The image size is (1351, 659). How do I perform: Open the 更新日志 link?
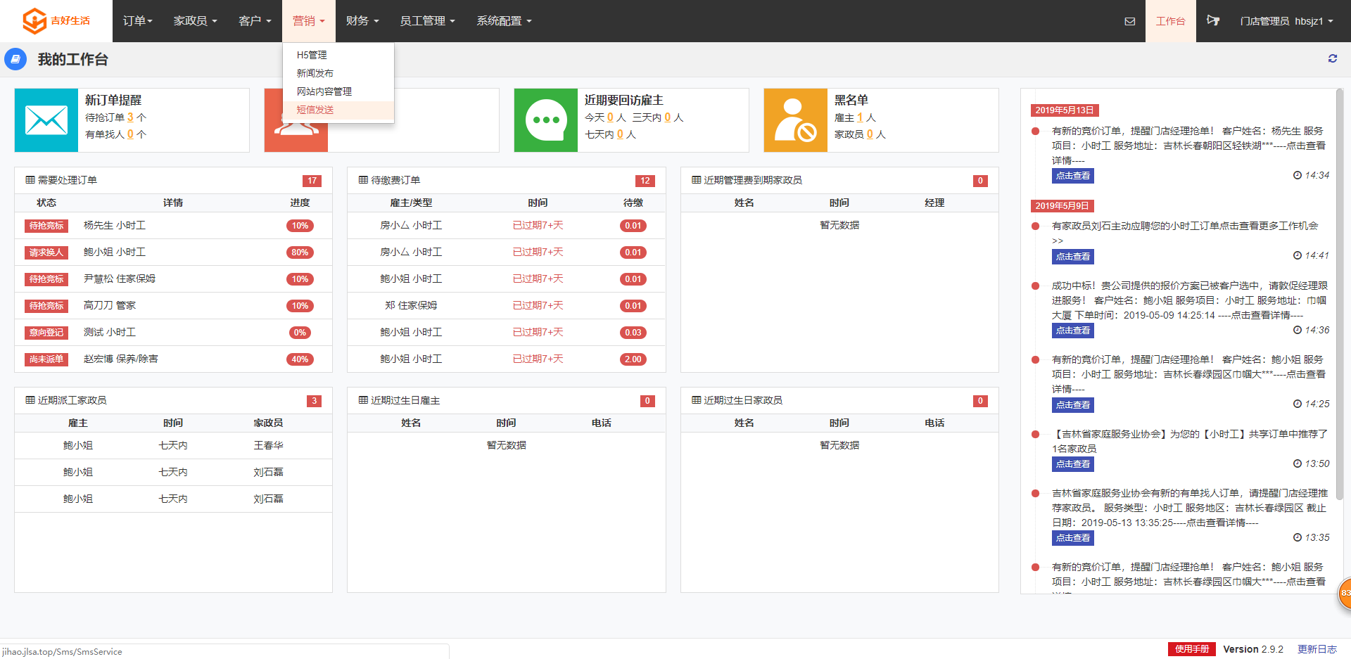tap(1317, 649)
